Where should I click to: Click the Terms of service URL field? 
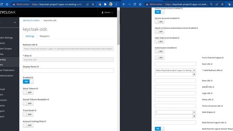pos(175,106)
